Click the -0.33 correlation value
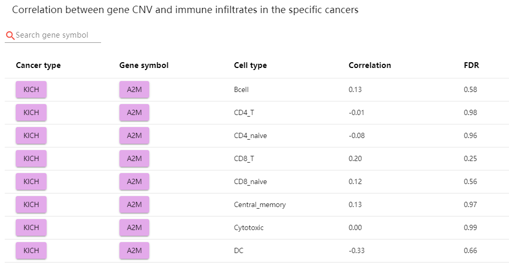 [x=357, y=250]
